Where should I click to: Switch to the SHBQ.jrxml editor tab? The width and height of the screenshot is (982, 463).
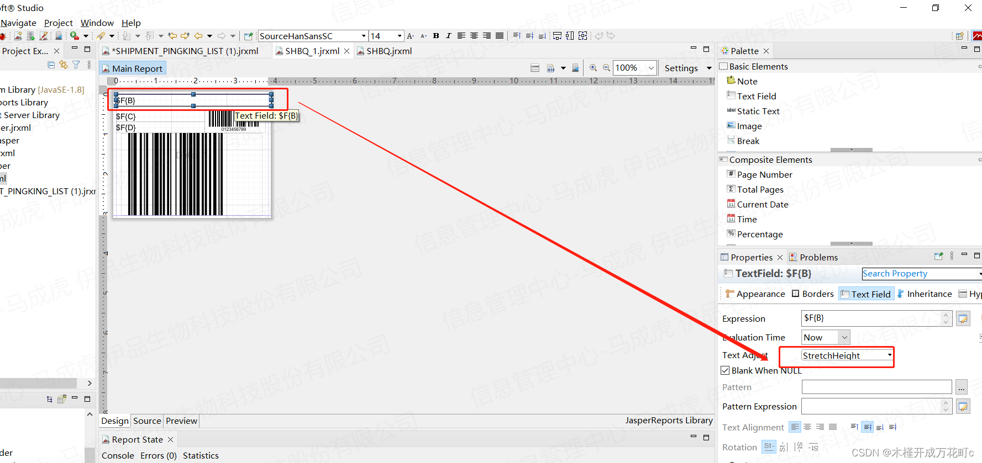385,51
